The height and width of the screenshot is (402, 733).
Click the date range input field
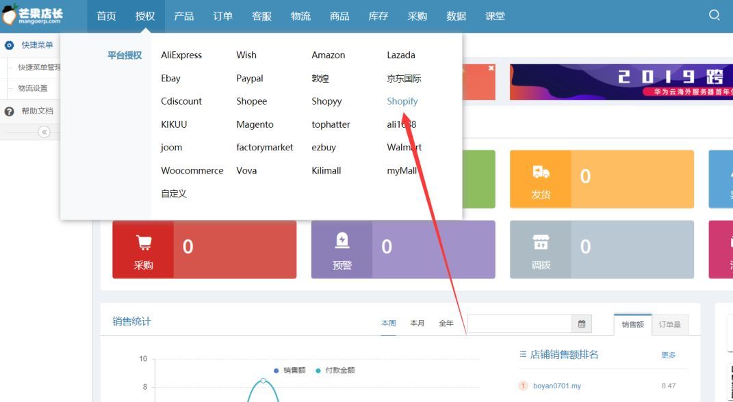click(520, 323)
